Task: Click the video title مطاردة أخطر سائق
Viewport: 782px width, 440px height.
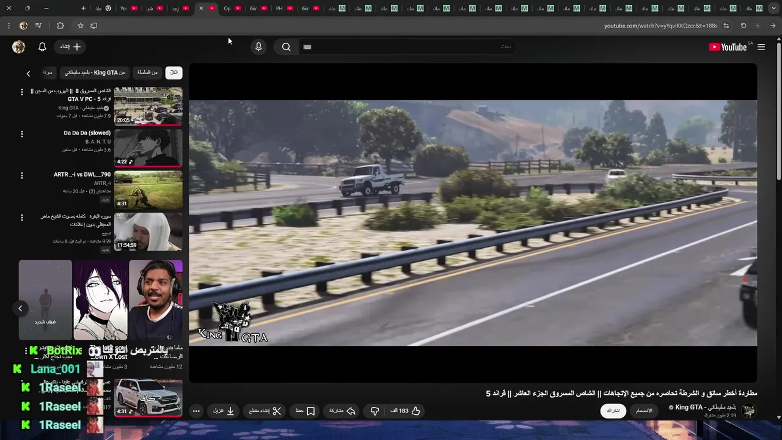Action: [x=621, y=393]
